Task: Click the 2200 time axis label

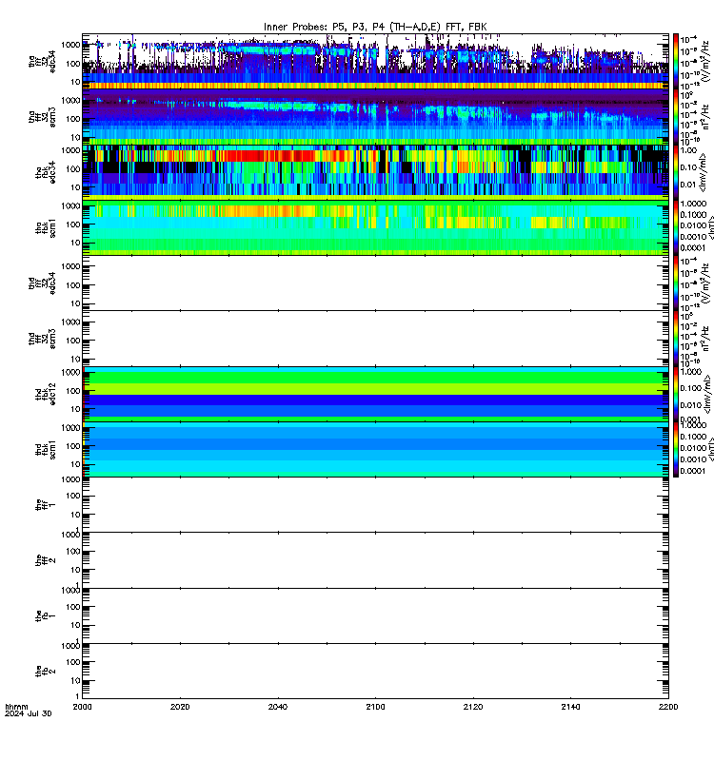Action: click(x=668, y=707)
